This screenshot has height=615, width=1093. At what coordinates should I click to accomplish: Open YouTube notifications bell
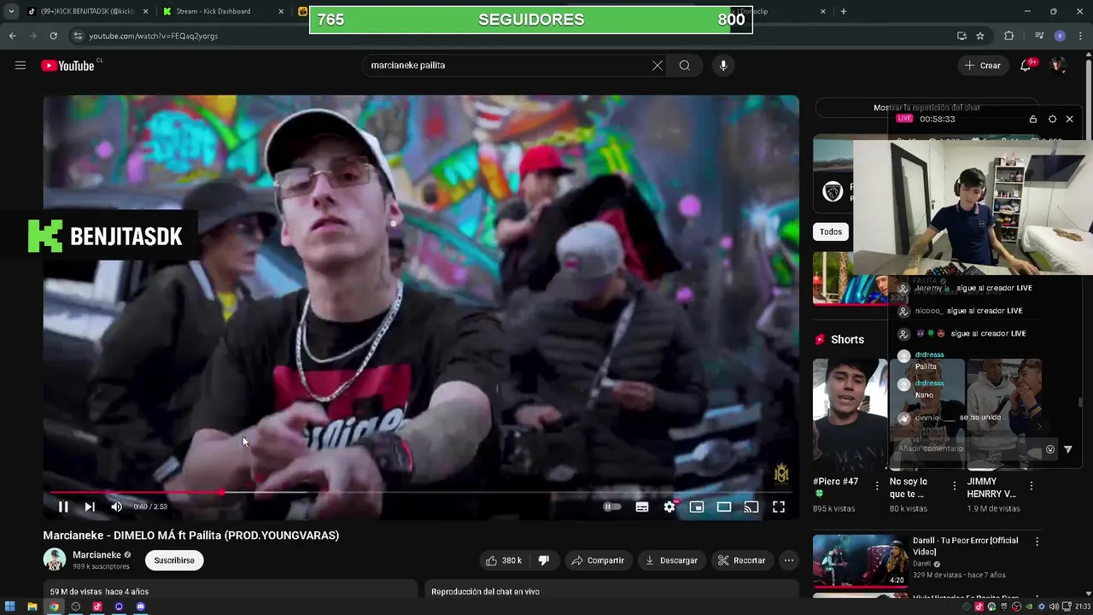pyautogui.click(x=1026, y=65)
